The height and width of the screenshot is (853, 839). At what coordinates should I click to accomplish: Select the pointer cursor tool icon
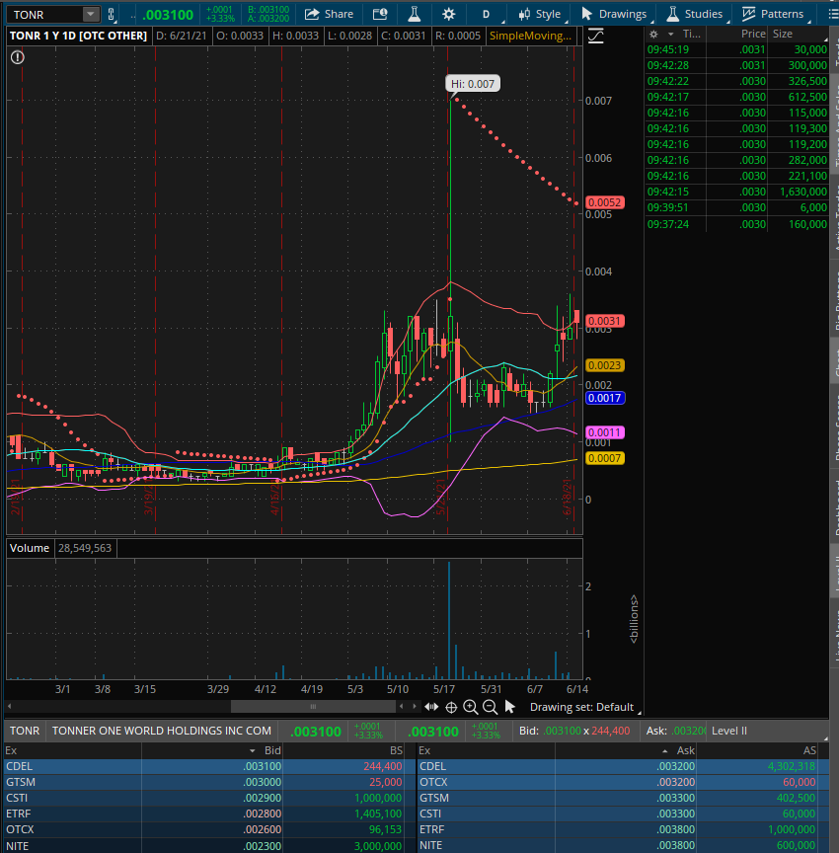509,707
